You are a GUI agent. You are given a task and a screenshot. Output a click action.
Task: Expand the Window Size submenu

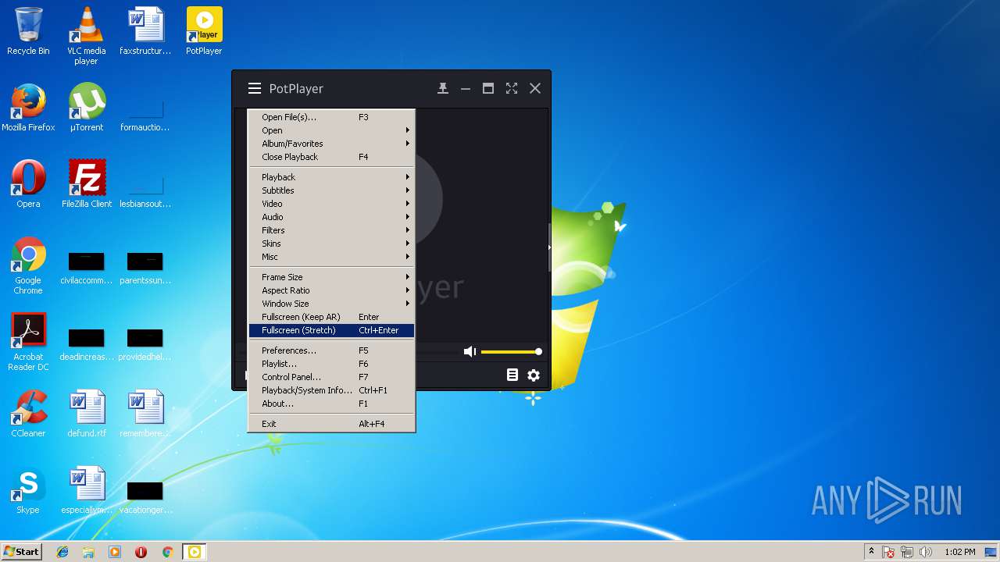point(331,304)
